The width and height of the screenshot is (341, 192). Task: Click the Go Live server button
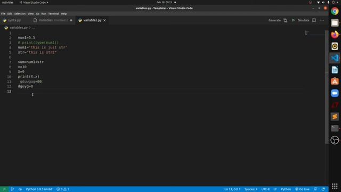(x=302, y=189)
